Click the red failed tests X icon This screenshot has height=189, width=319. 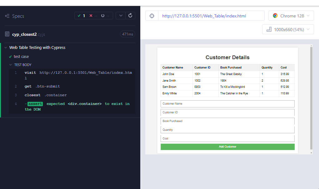click(91, 16)
